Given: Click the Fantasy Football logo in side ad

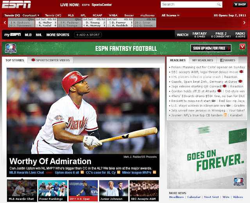Looking at the screenshot, I should click(239, 182).
